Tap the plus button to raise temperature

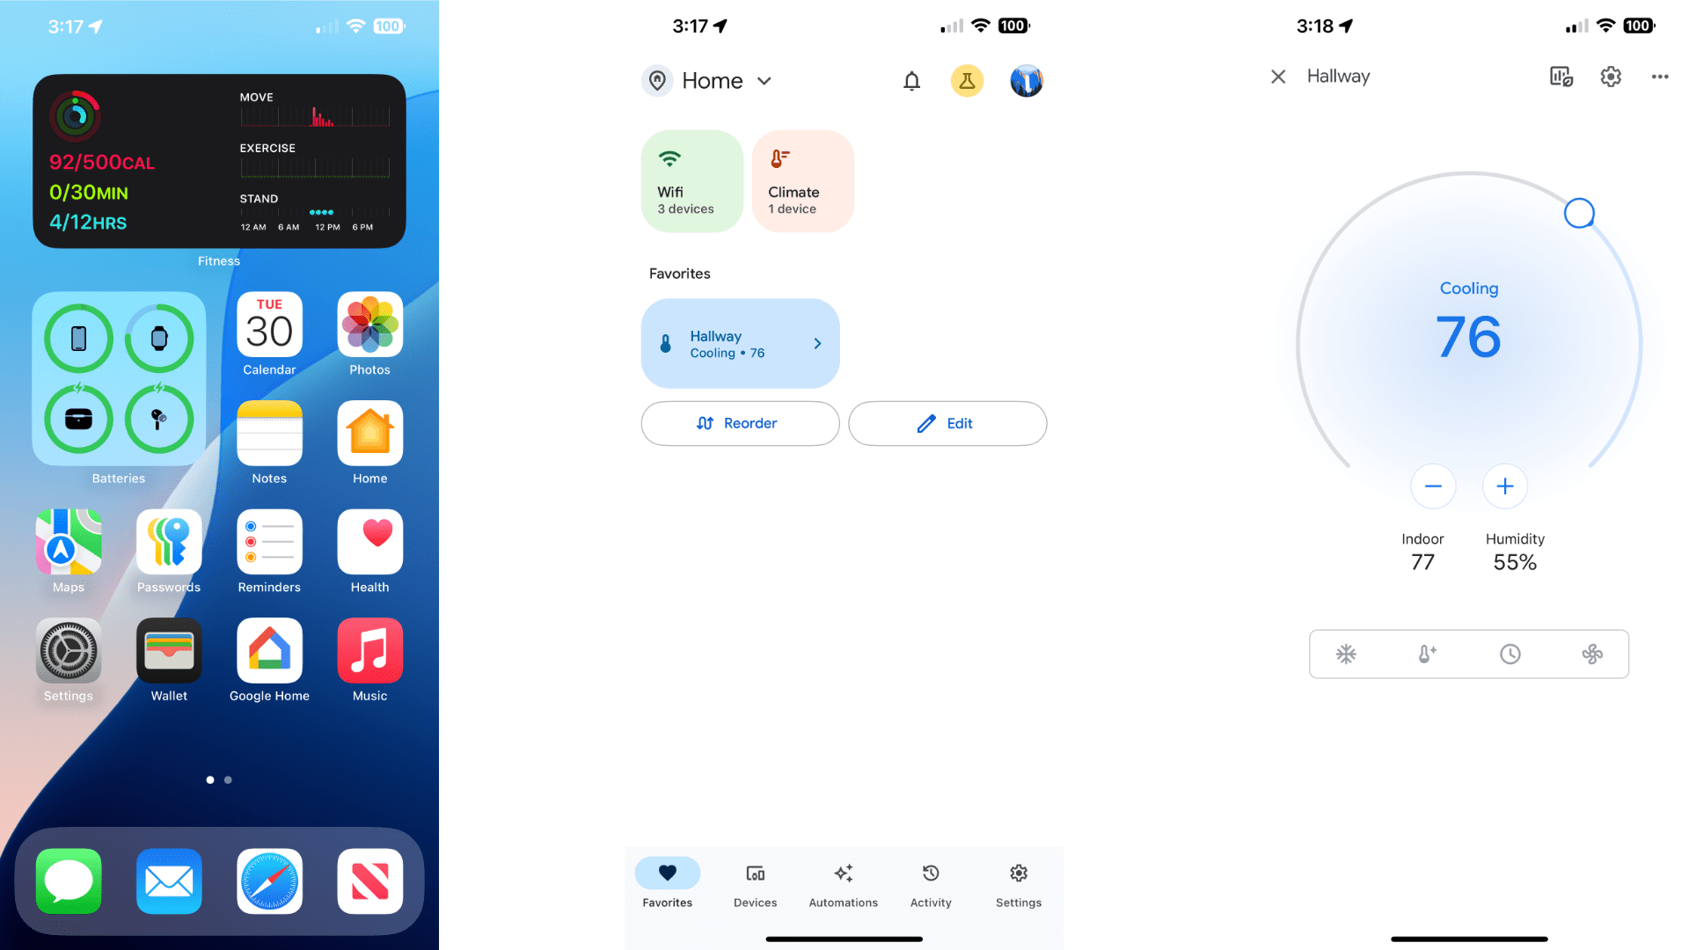[x=1504, y=486]
